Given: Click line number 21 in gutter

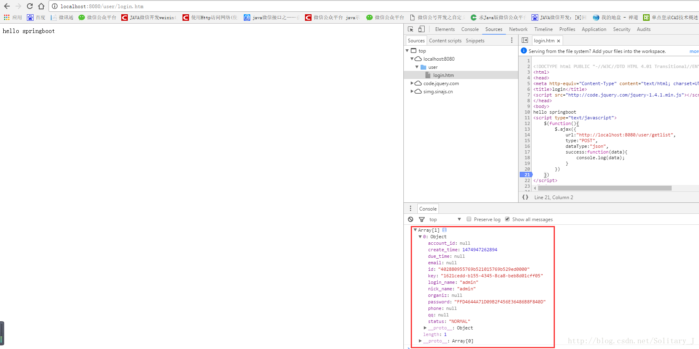Looking at the screenshot, I should pyautogui.click(x=527, y=175).
